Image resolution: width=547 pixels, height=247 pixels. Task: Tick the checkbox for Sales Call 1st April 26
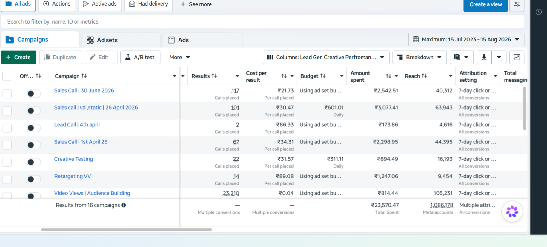coord(7,145)
